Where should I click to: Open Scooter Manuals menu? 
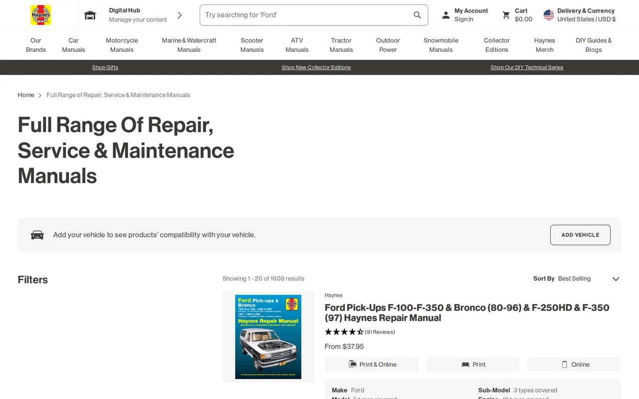coord(252,45)
